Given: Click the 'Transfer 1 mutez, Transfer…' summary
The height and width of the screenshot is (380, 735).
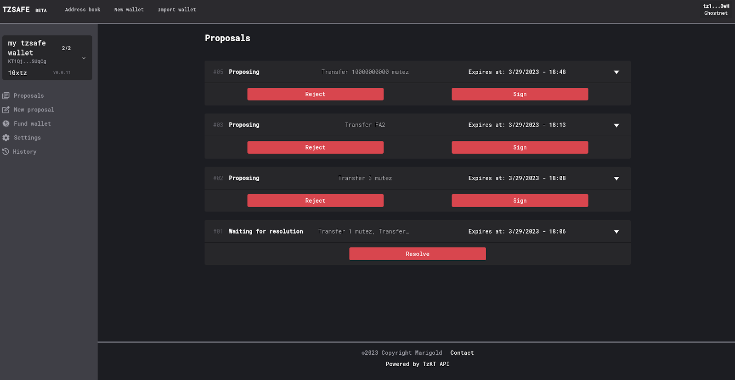Looking at the screenshot, I should [x=363, y=231].
